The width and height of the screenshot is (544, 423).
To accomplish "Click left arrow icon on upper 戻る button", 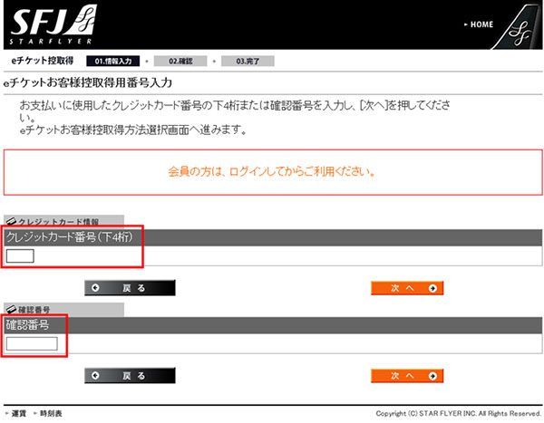I will click(95, 288).
